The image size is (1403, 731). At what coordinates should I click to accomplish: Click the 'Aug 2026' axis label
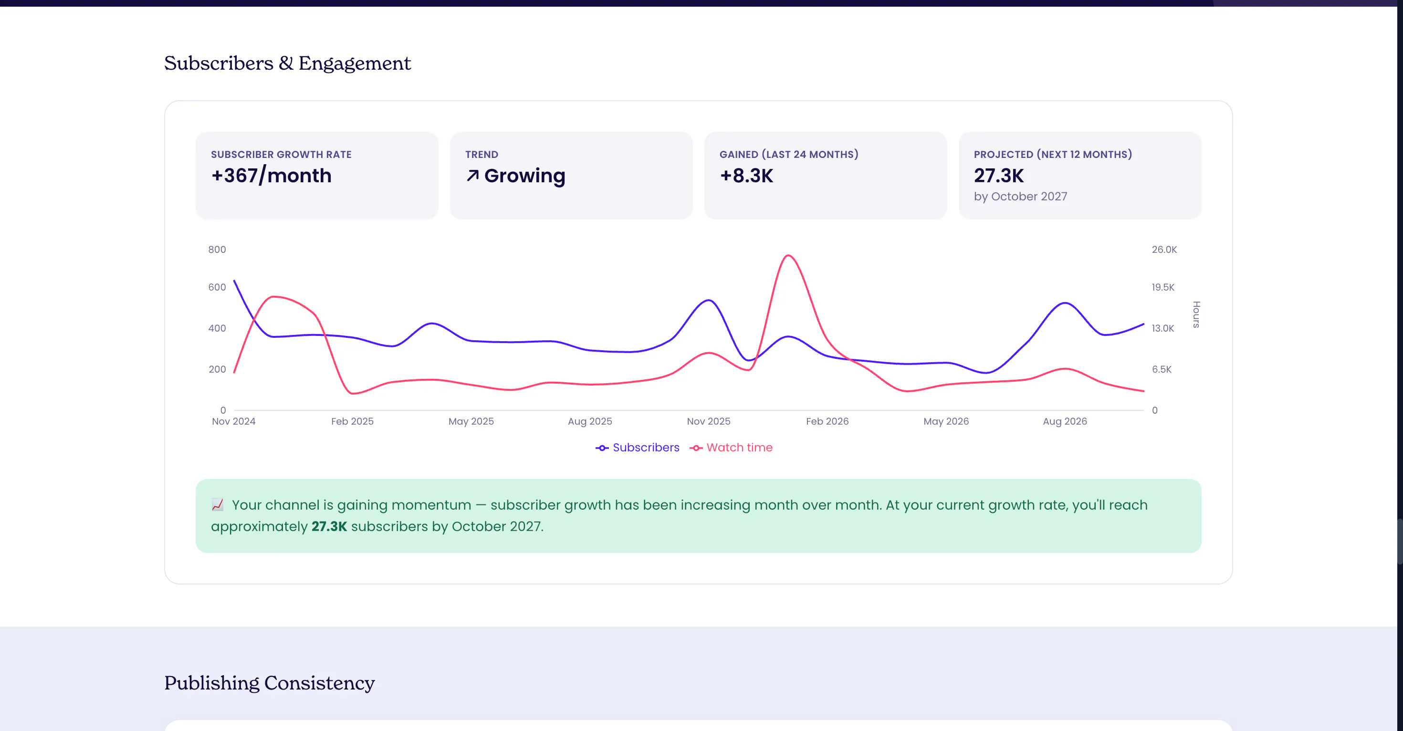coord(1065,421)
